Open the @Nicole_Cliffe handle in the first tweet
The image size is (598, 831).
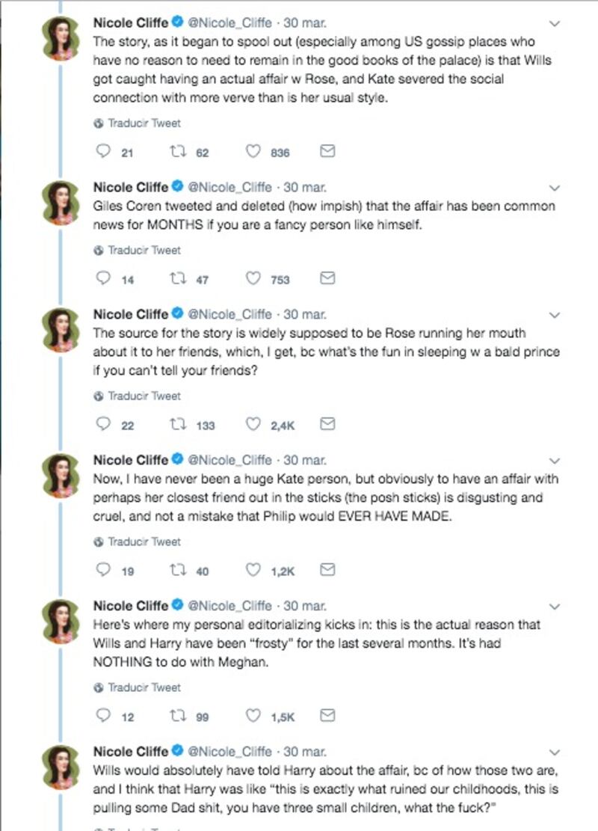pos(230,22)
